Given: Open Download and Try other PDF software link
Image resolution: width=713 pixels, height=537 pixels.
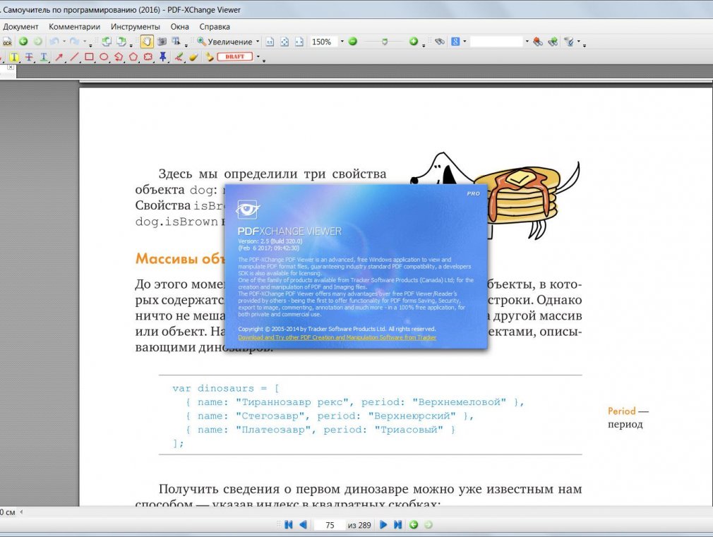Looking at the screenshot, I should click(x=337, y=337).
